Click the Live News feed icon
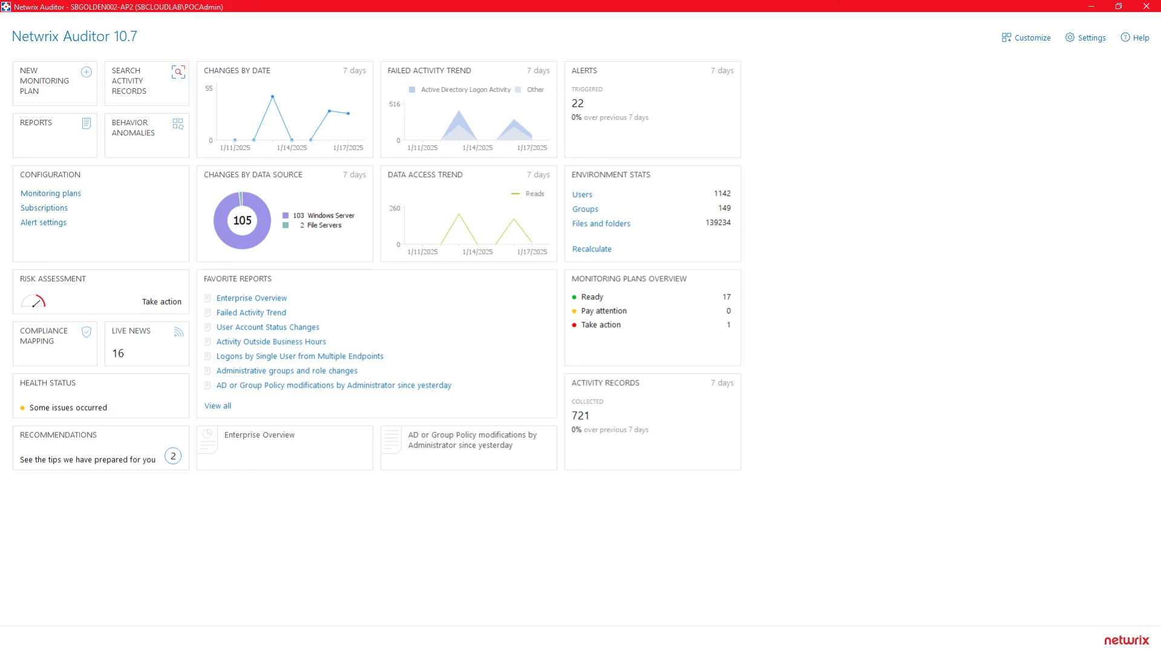 point(178,331)
